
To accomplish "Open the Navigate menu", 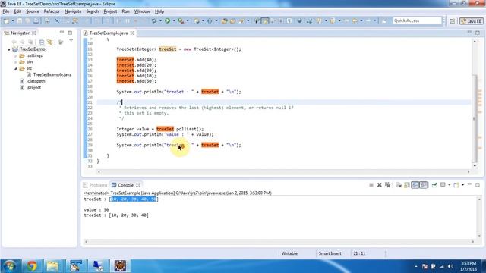I will [73, 11].
